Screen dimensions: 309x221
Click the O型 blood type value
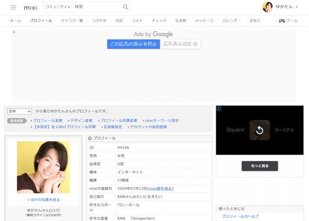(120, 164)
